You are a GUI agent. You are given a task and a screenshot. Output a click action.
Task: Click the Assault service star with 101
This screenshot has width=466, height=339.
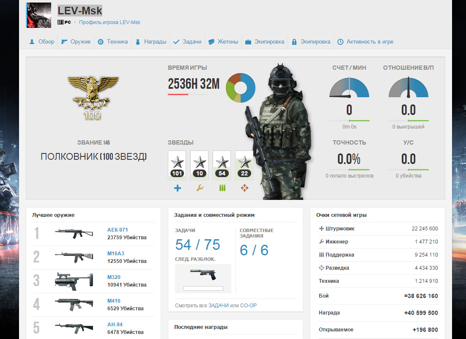(177, 165)
